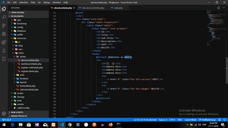Screen dimensions: 228x128
Task: Click Laravel Blade language mode
Action: 190,120
